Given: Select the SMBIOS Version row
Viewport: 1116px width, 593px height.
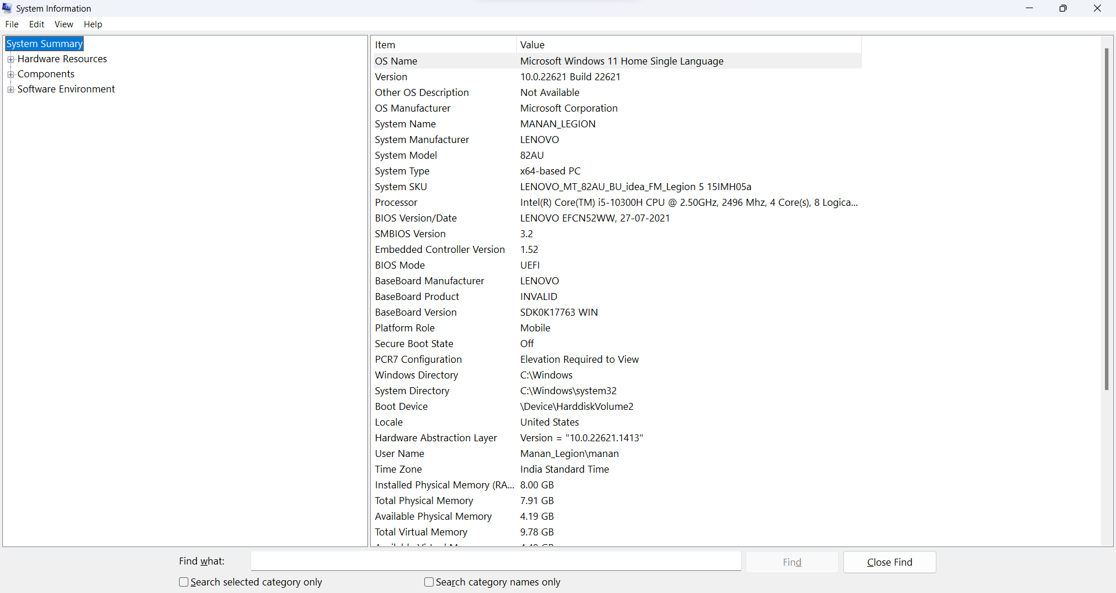Looking at the screenshot, I should (616, 234).
